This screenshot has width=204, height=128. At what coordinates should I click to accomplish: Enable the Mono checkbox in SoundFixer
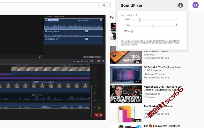tap(132, 31)
